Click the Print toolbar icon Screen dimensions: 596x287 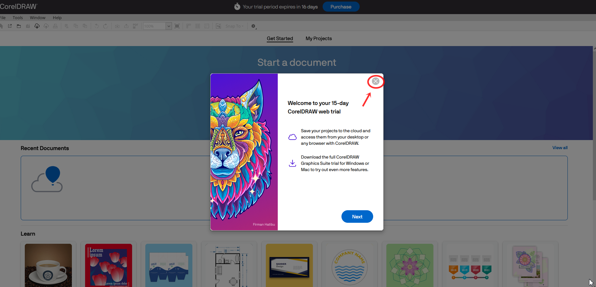55,26
